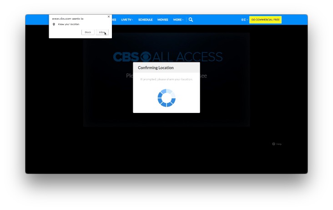Click the search magnifier icon
The height and width of the screenshot is (210, 333).
click(191, 20)
